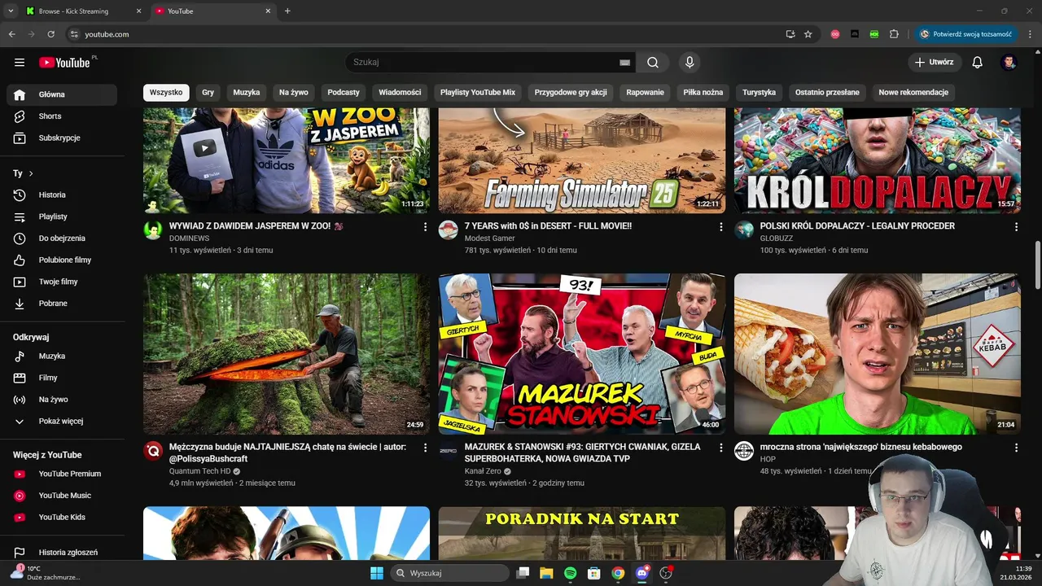Open File Explorer from the taskbar
The image size is (1042, 586).
(547, 573)
